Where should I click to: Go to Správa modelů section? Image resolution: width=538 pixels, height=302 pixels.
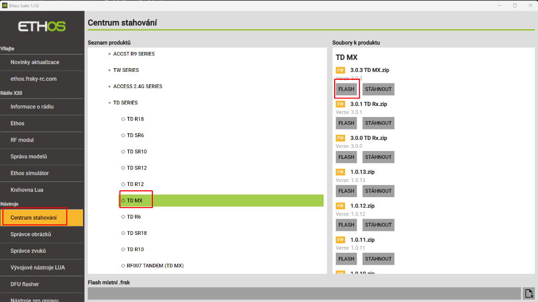click(x=29, y=156)
